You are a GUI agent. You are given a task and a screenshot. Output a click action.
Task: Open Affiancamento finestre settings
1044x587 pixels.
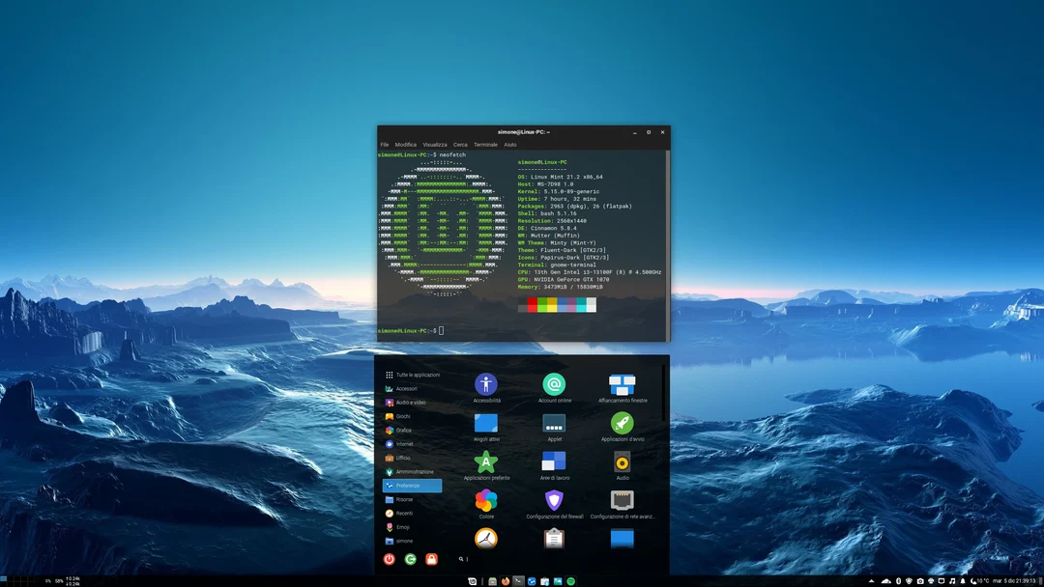(x=621, y=387)
